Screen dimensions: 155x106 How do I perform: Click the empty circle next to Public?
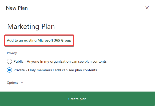9,61
